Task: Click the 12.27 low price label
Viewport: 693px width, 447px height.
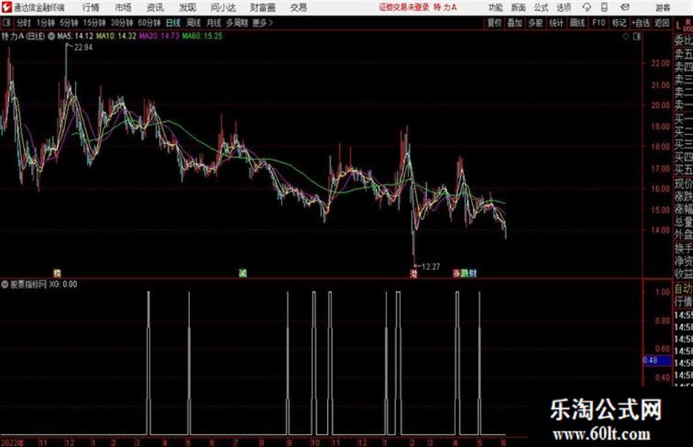Action: pos(431,267)
